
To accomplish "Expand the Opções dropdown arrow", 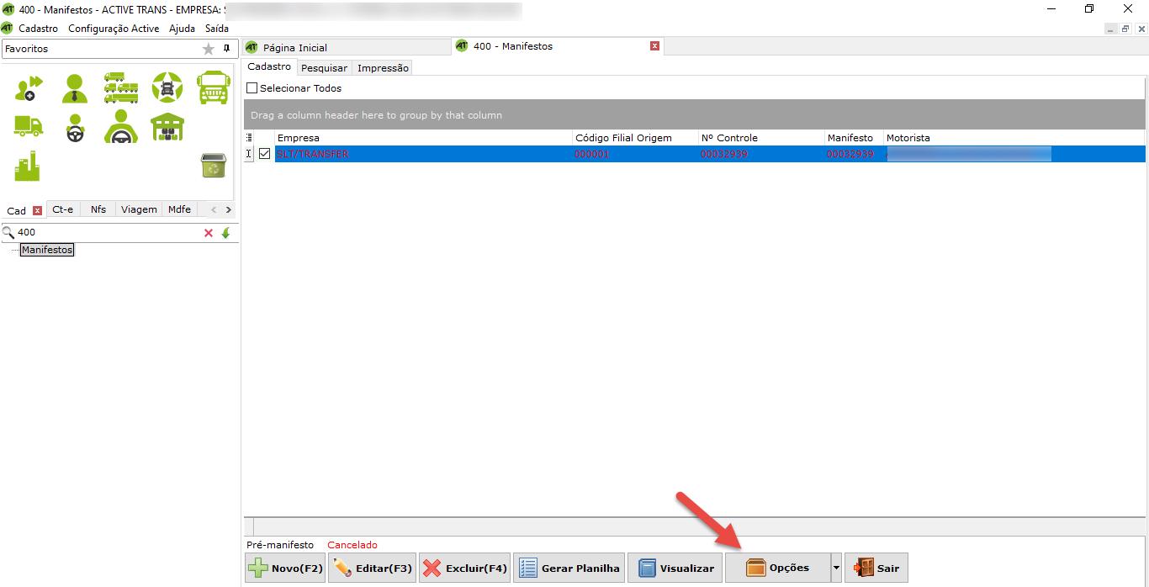I will pos(836,568).
